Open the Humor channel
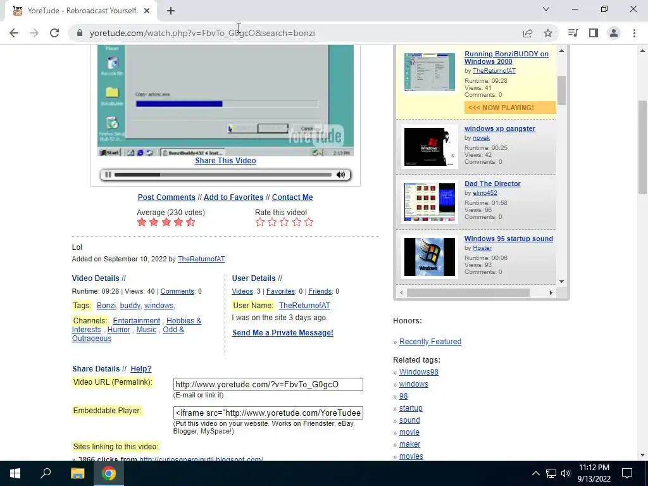This screenshot has height=486, width=648. click(118, 330)
